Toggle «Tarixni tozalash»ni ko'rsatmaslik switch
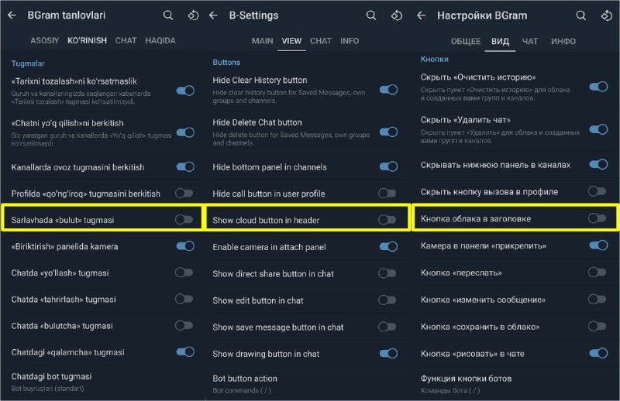Image resolution: width=620 pixels, height=401 pixels. pos(185,91)
